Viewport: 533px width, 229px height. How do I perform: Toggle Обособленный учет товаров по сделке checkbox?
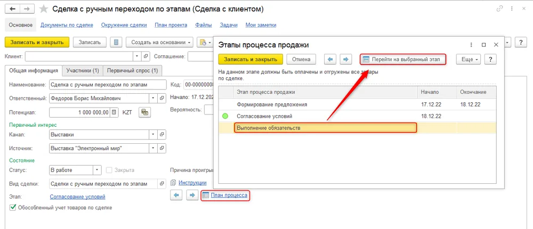pyautogui.click(x=13, y=207)
